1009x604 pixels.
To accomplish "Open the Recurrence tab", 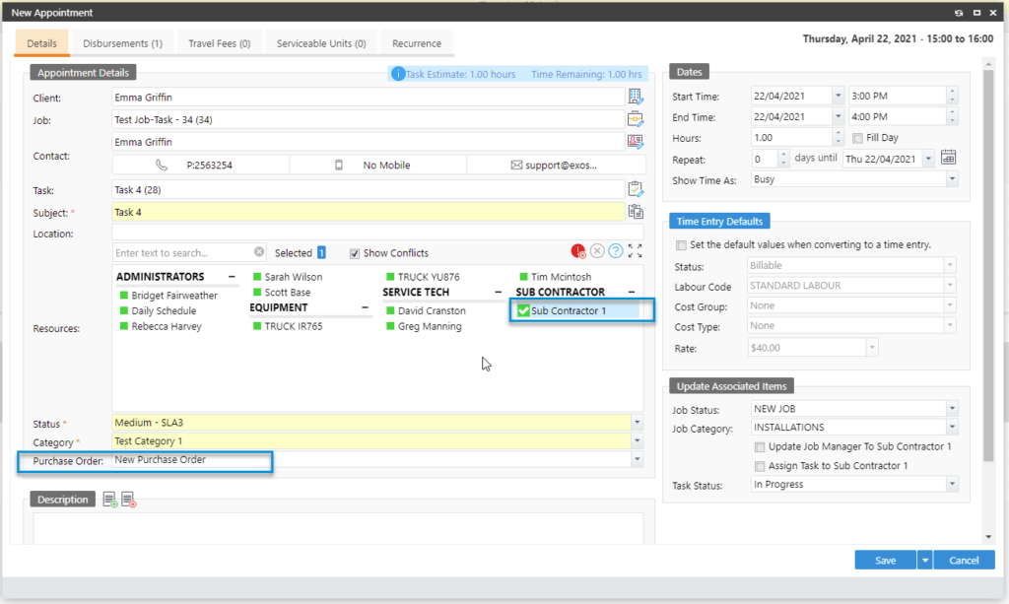I will pos(417,43).
